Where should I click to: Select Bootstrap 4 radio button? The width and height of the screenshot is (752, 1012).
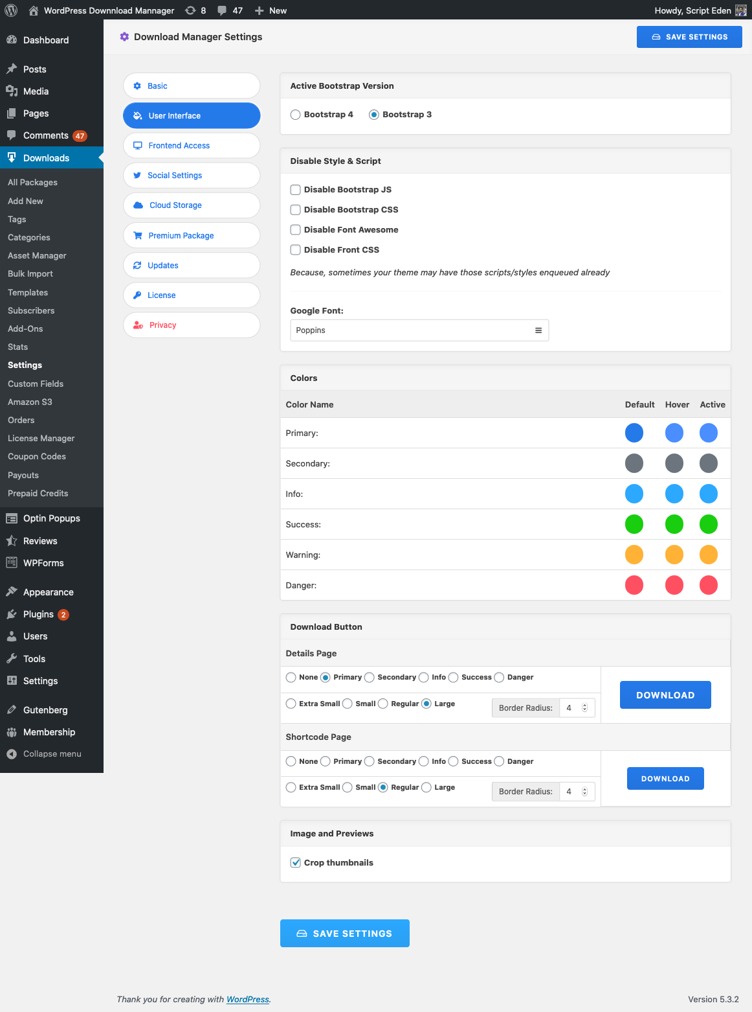295,114
